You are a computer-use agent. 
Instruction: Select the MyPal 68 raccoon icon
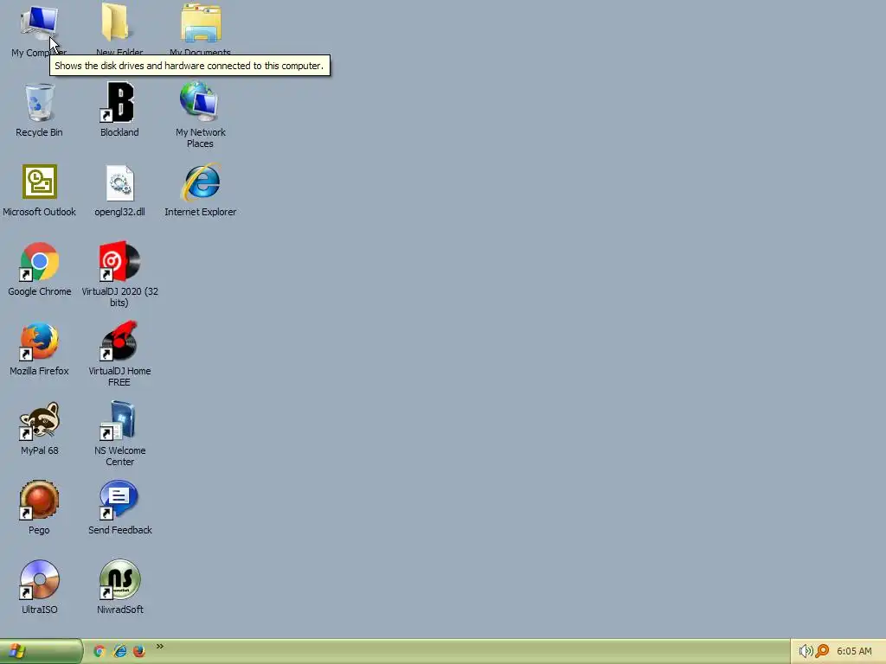[x=39, y=421]
